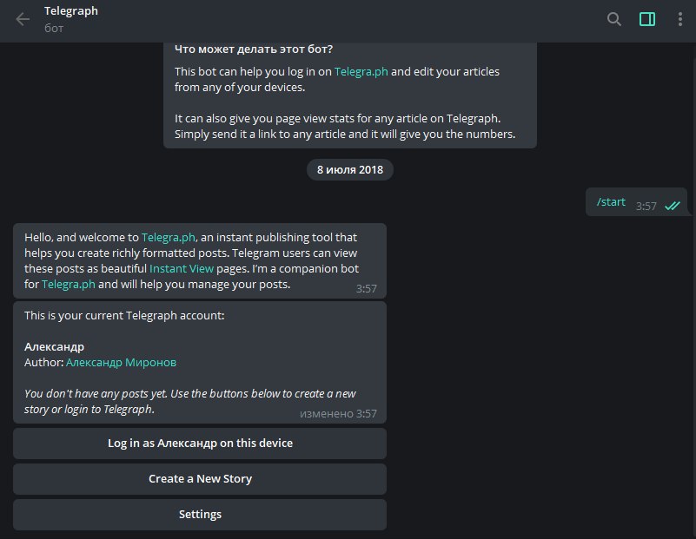696x539 pixels.
Task: Click Log in as Александр on this device
Action: pos(200,444)
